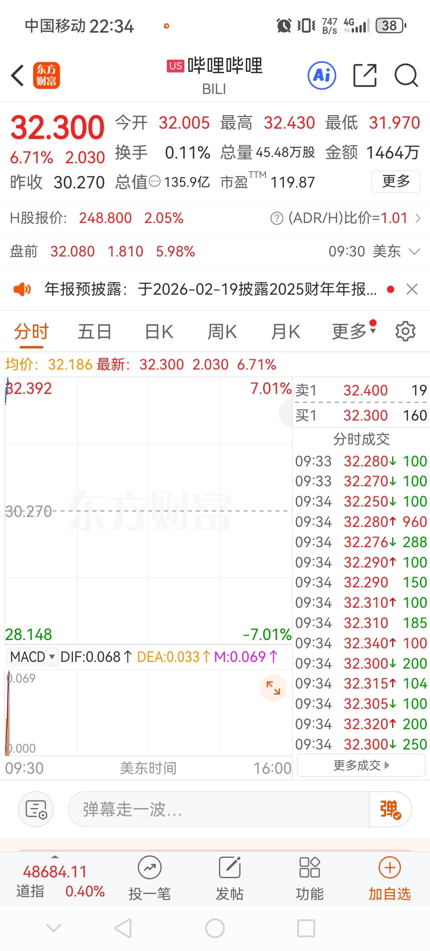Tap 加自选 plus icon
Screen dimensions: 430x951
click(x=389, y=867)
